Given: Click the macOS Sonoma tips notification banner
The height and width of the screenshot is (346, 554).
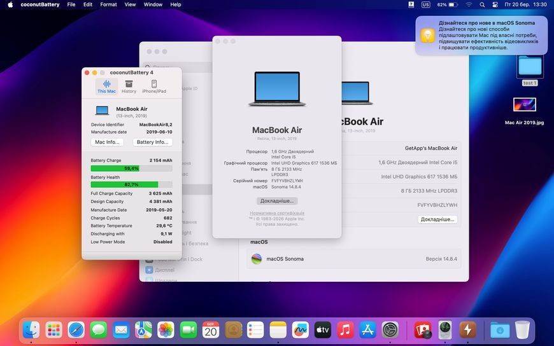Looking at the screenshot, I should pos(481,35).
